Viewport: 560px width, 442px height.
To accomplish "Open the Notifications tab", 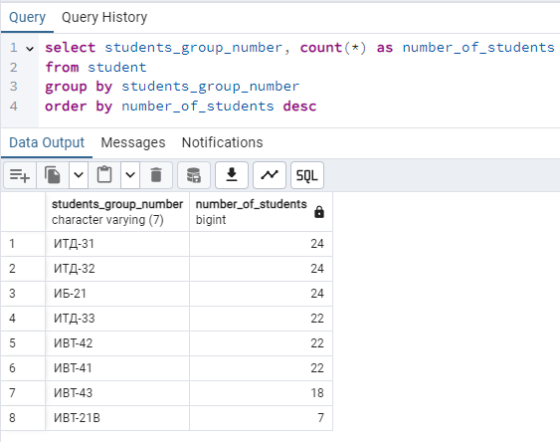I will pos(223,142).
